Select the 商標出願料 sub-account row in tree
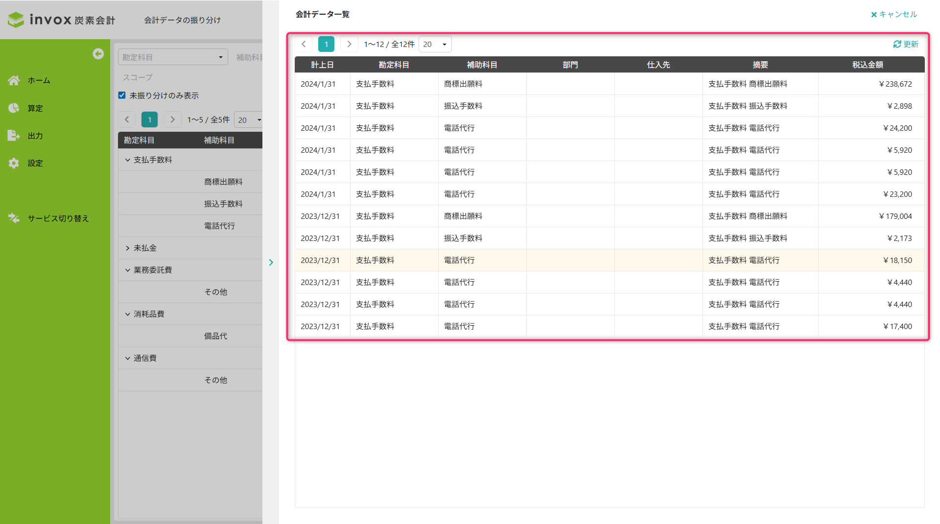Image resolution: width=940 pixels, height=524 pixels. coord(190,182)
